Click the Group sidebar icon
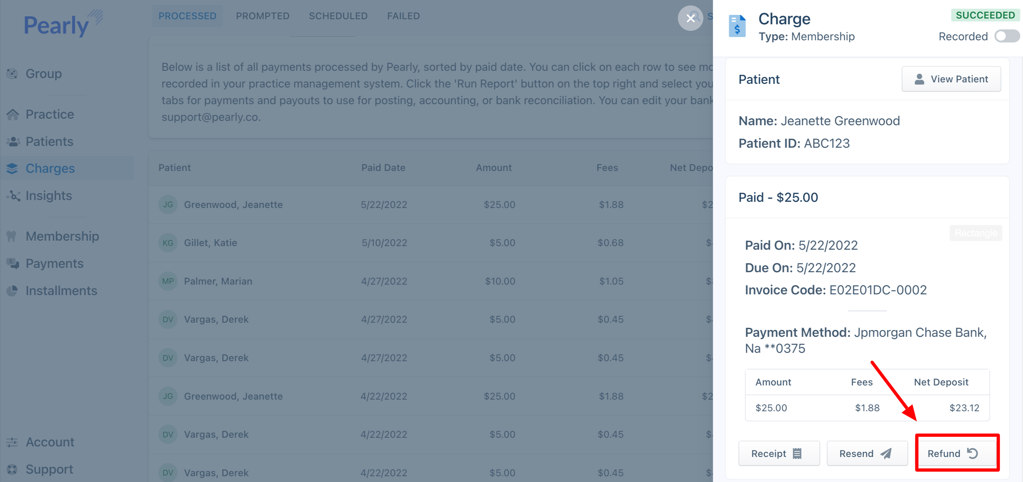The width and height of the screenshot is (1023, 482). point(12,74)
